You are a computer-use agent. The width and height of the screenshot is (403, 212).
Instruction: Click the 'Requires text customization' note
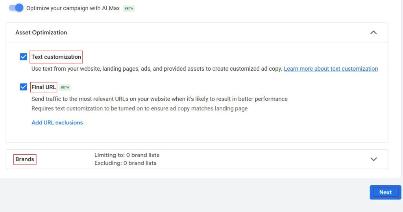pyautogui.click(x=139, y=108)
